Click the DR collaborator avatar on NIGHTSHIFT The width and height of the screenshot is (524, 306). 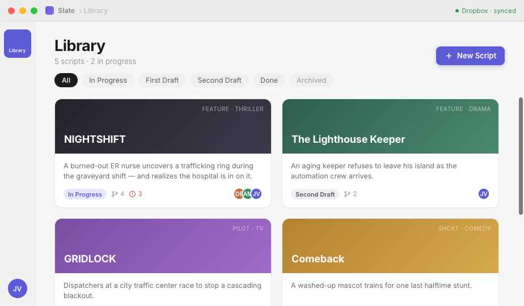239,194
